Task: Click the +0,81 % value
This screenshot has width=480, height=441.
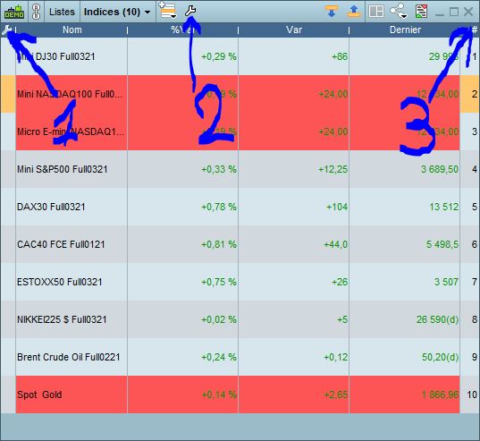Action: (219, 244)
